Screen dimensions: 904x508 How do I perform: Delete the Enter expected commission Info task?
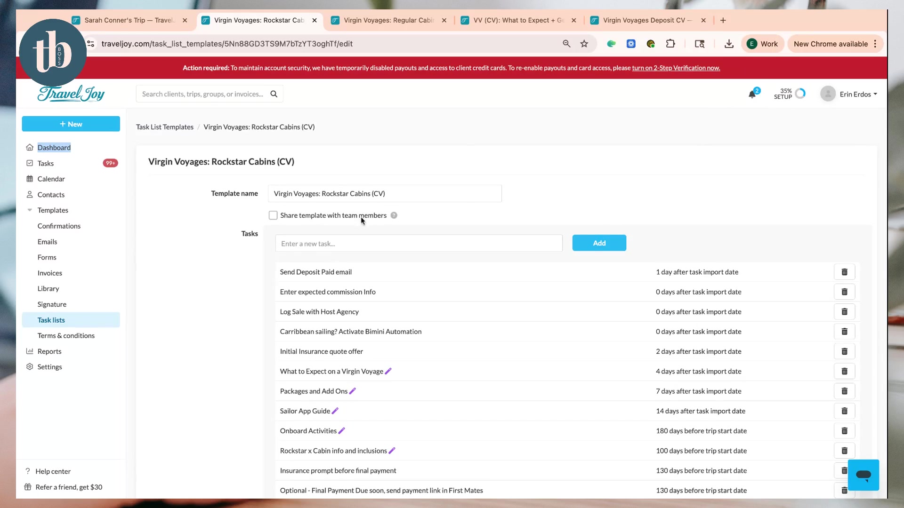[x=844, y=292]
